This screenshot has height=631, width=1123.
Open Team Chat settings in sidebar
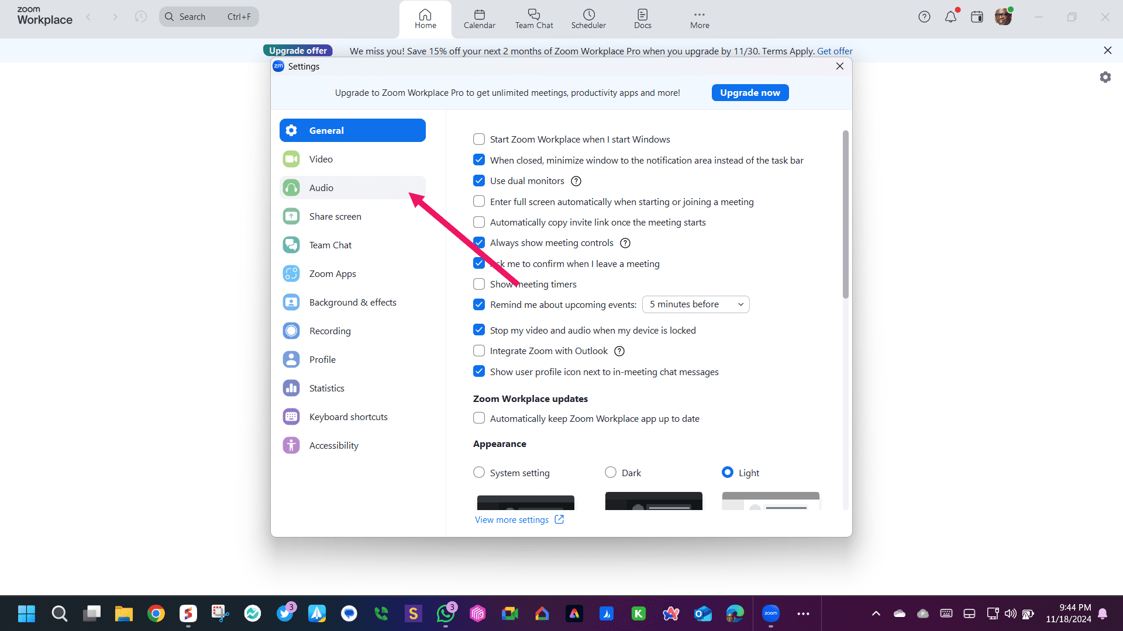point(352,245)
